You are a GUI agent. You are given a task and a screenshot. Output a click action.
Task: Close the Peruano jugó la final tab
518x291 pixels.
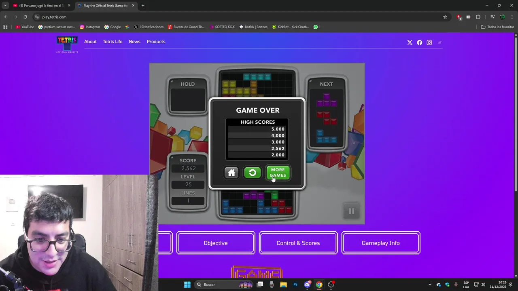tap(69, 6)
